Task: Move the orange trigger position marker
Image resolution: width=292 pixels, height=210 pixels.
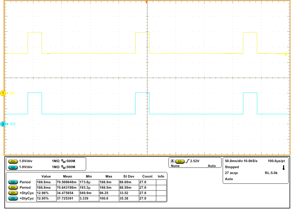Action: pos(147,2)
